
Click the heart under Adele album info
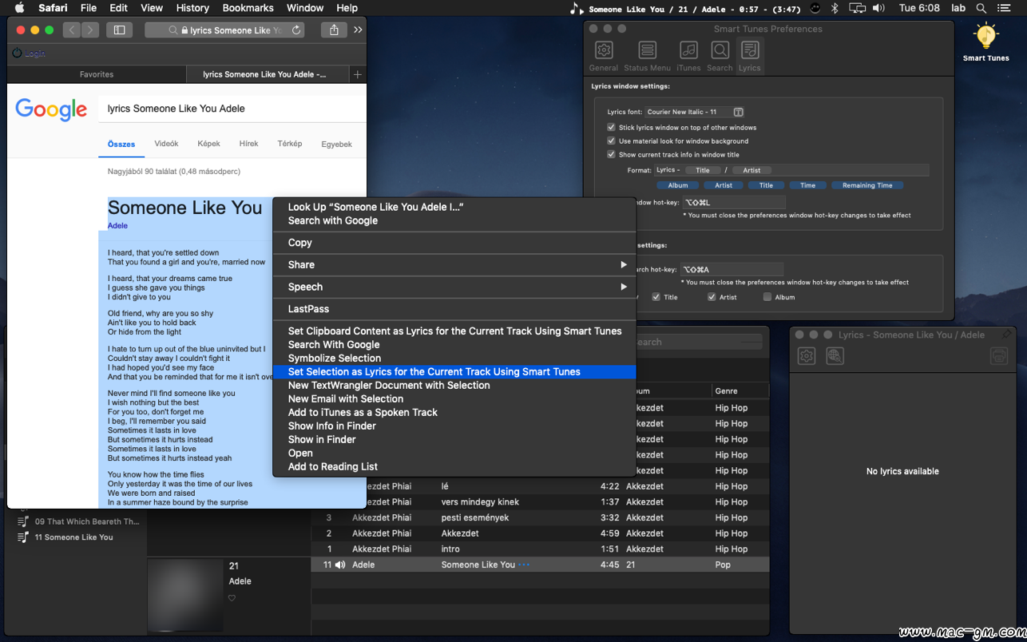(x=232, y=598)
